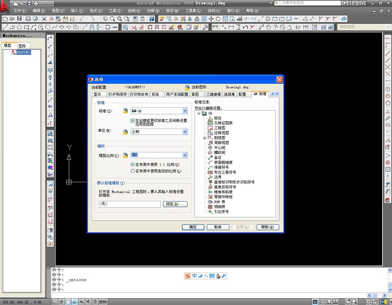The width and height of the screenshot is (392, 305).
Task: Click the Open file folder icon
Action: coord(12,19)
